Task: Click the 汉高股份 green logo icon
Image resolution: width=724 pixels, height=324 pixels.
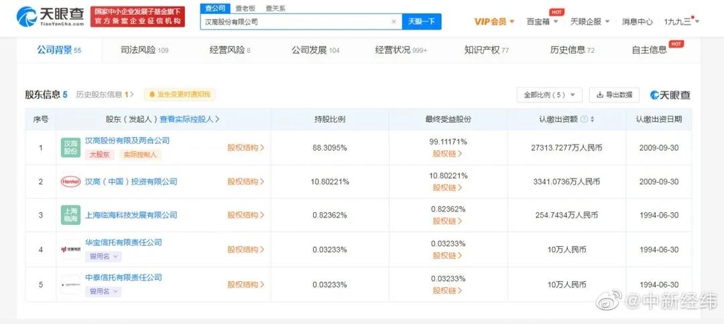Action: pos(70,147)
